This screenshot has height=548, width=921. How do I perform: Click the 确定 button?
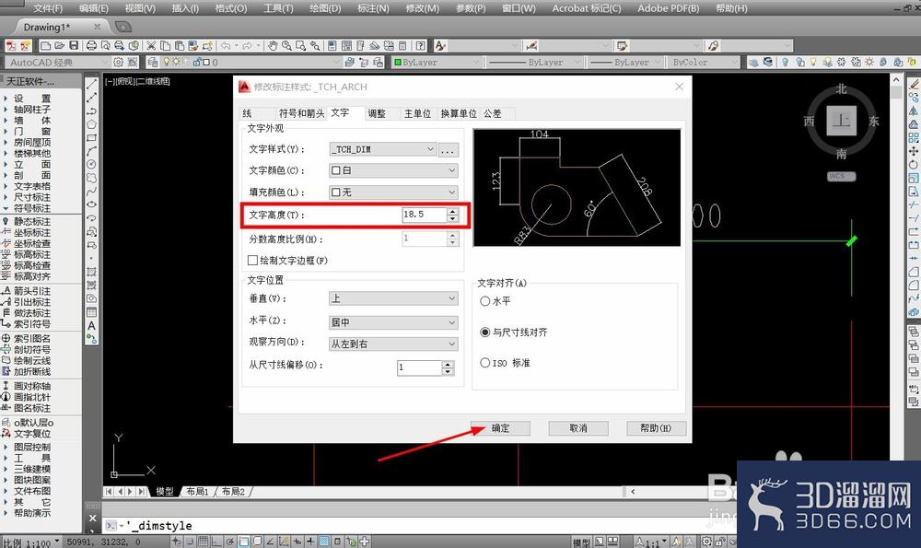coord(500,428)
